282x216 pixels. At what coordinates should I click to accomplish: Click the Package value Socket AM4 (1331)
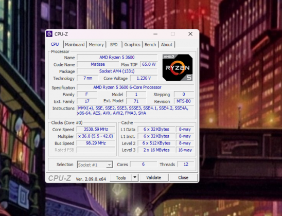(x=117, y=71)
